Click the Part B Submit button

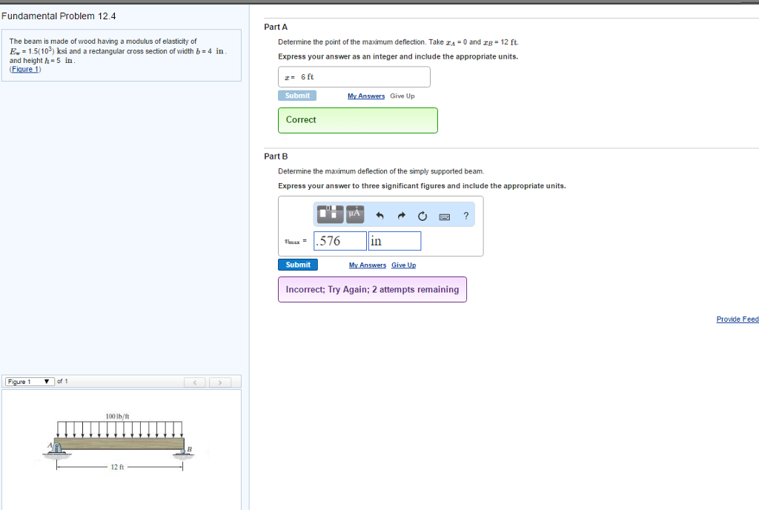tap(298, 265)
